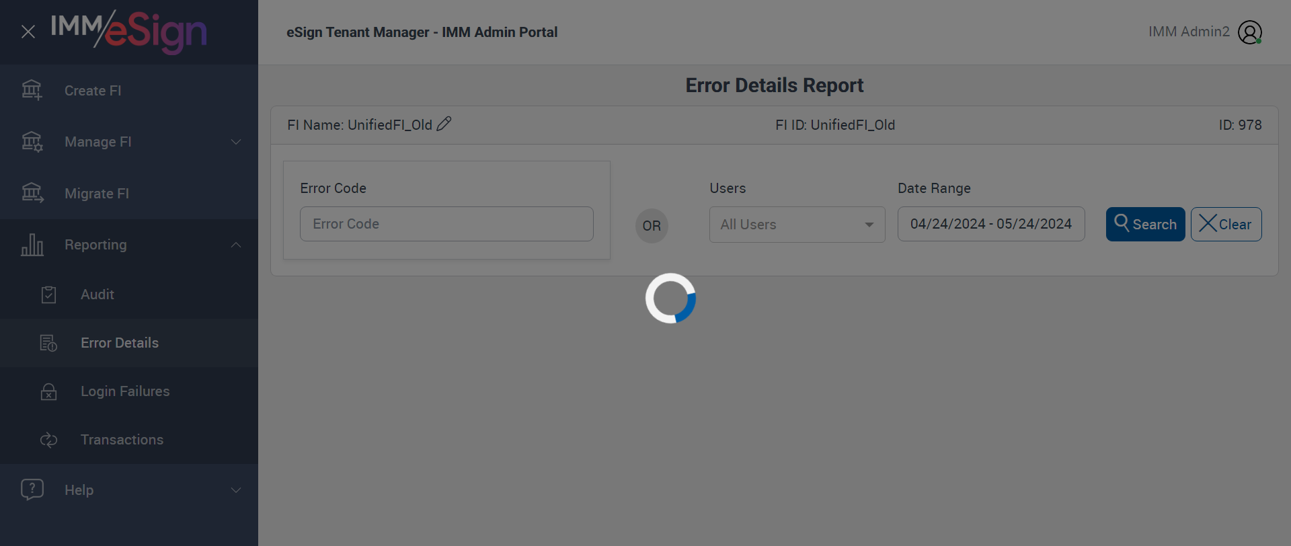The width and height of the screenshot is (1291, 546).
Task: Click the Error Details Report heading
Action: point(775,85)
